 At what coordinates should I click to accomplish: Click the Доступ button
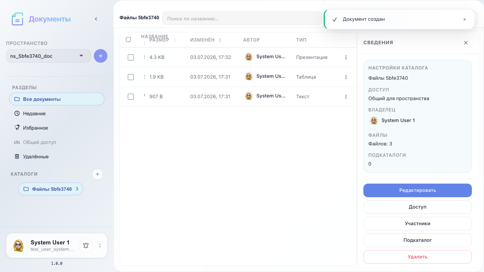pos(417,207)
